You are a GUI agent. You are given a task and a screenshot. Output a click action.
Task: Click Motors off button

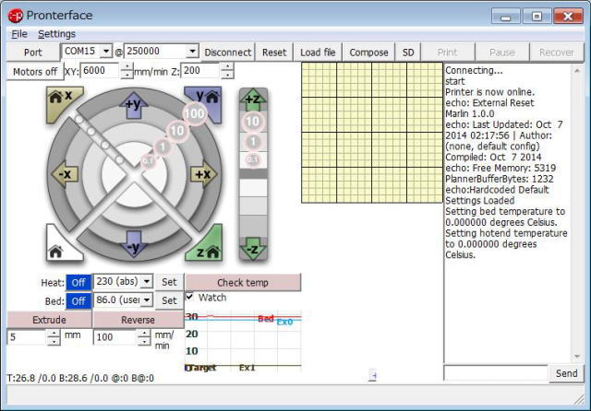point(35,72)
